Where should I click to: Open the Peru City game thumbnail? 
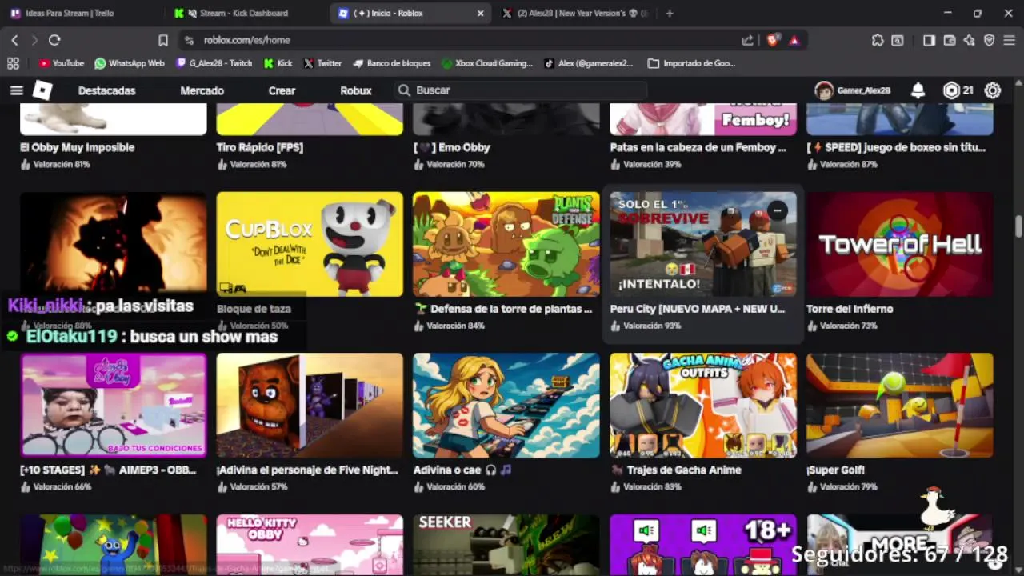point(703,244)
